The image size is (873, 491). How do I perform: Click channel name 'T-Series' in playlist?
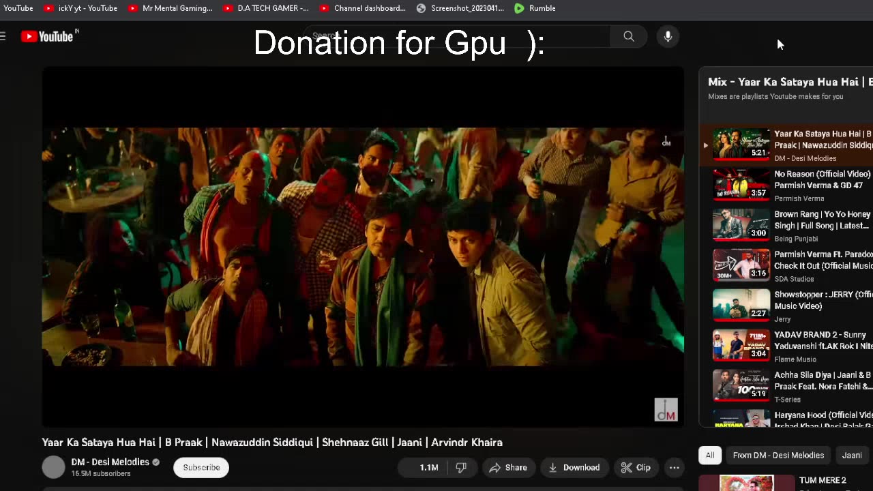pos(787,400)
